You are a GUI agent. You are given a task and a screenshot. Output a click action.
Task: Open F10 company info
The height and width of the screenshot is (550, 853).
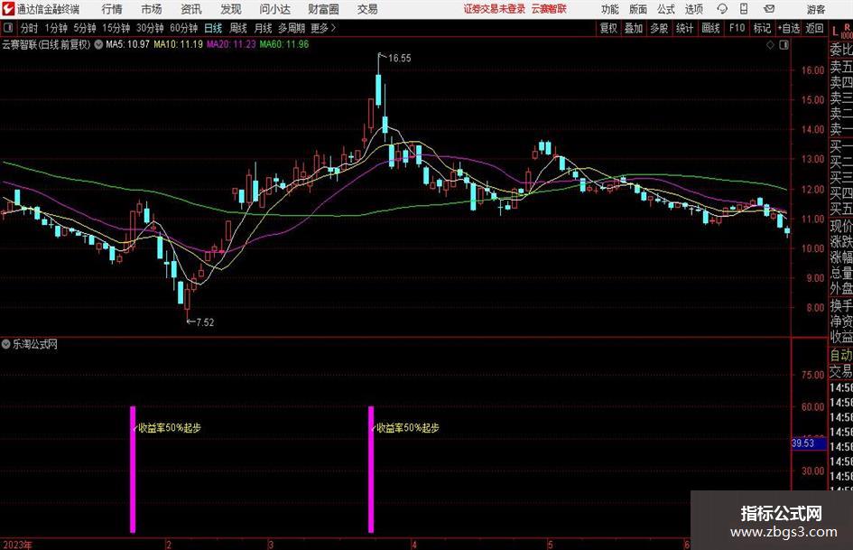tap(737, 28)
